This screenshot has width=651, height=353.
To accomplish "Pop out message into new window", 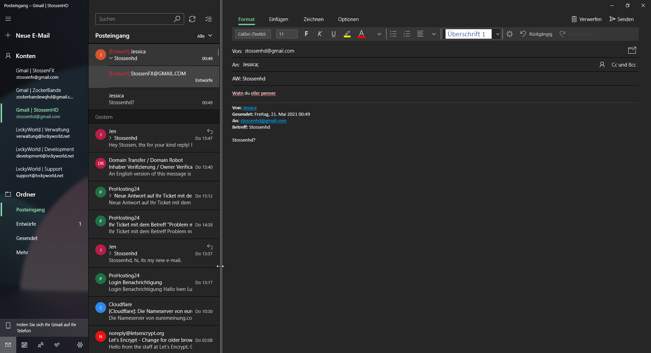I will click(632, 51).
